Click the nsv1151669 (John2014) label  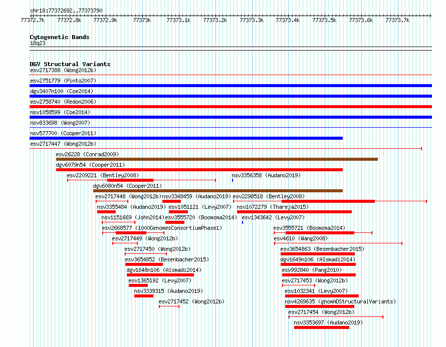pos(133,217)
